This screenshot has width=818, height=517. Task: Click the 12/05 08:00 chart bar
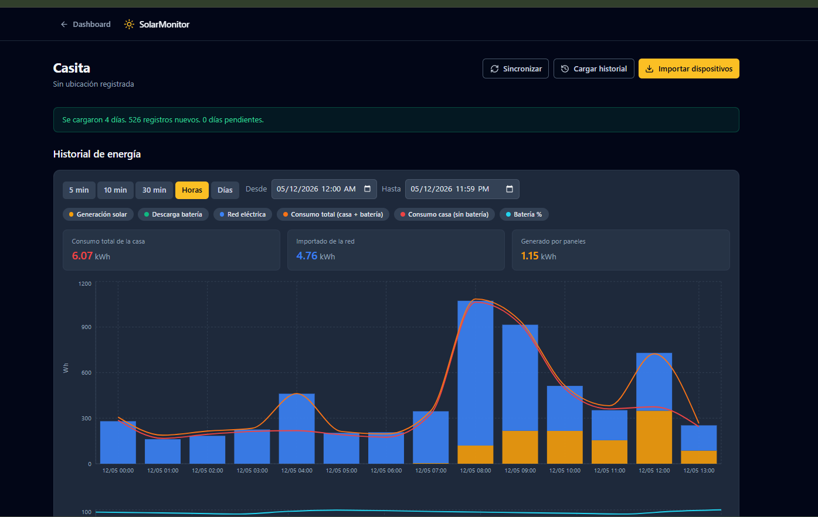[476, 382]
